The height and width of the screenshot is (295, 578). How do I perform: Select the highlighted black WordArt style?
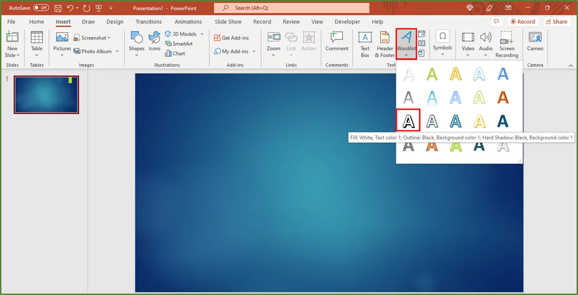click(x=408, y=120)
